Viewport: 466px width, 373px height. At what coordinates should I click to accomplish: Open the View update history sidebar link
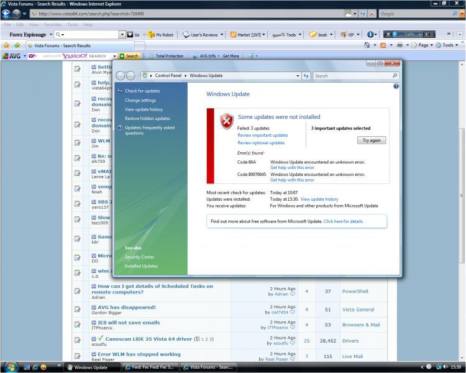coord(144,109)
